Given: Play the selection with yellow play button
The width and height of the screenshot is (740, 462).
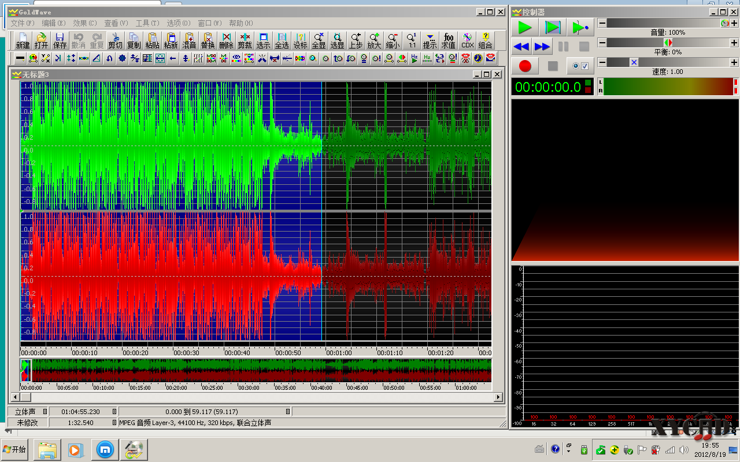Looking at the screenshot, I should (x=553, y=27).
